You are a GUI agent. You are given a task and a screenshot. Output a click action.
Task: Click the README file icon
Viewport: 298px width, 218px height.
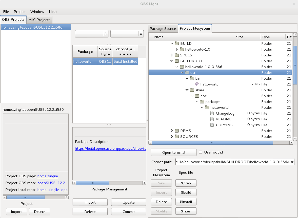(212, 119)
